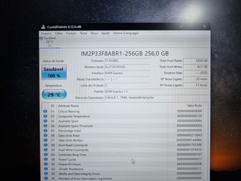
Task: Select the Percentage Used attribute name
Action: tap(69, 131)
